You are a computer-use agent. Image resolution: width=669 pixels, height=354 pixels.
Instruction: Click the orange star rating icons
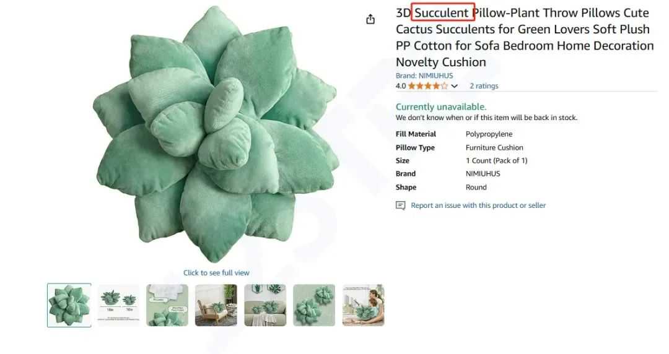click(x=428, y=86)
